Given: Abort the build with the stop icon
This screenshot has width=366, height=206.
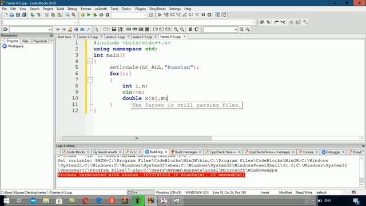Looking at the screenshot, I should tap(108, 15).
